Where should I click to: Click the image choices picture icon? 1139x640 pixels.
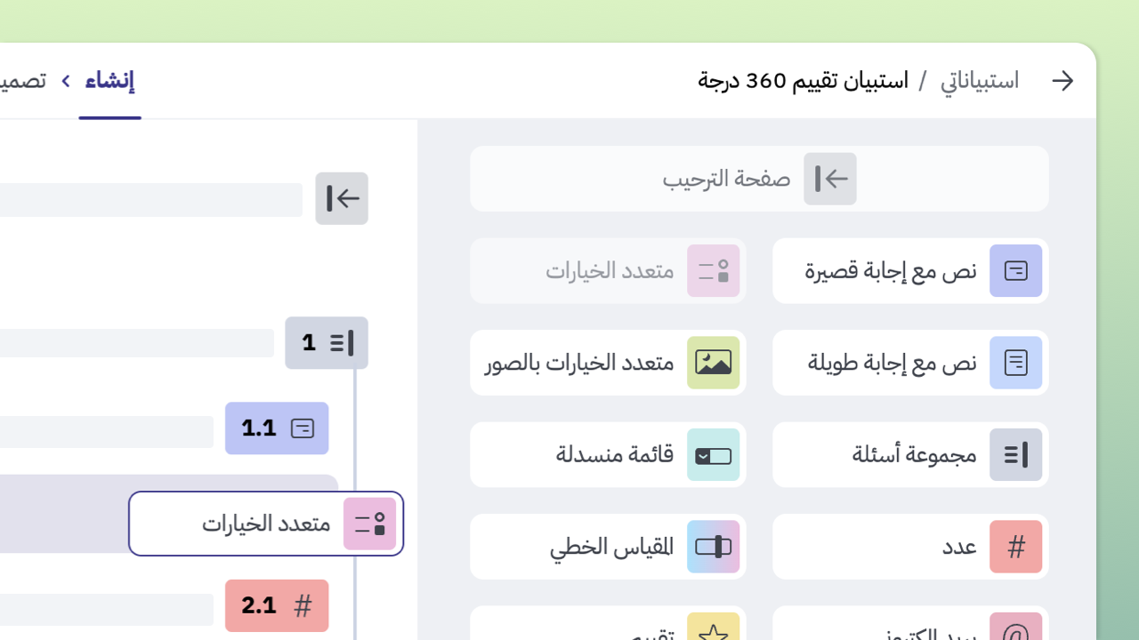click(713, 363)
